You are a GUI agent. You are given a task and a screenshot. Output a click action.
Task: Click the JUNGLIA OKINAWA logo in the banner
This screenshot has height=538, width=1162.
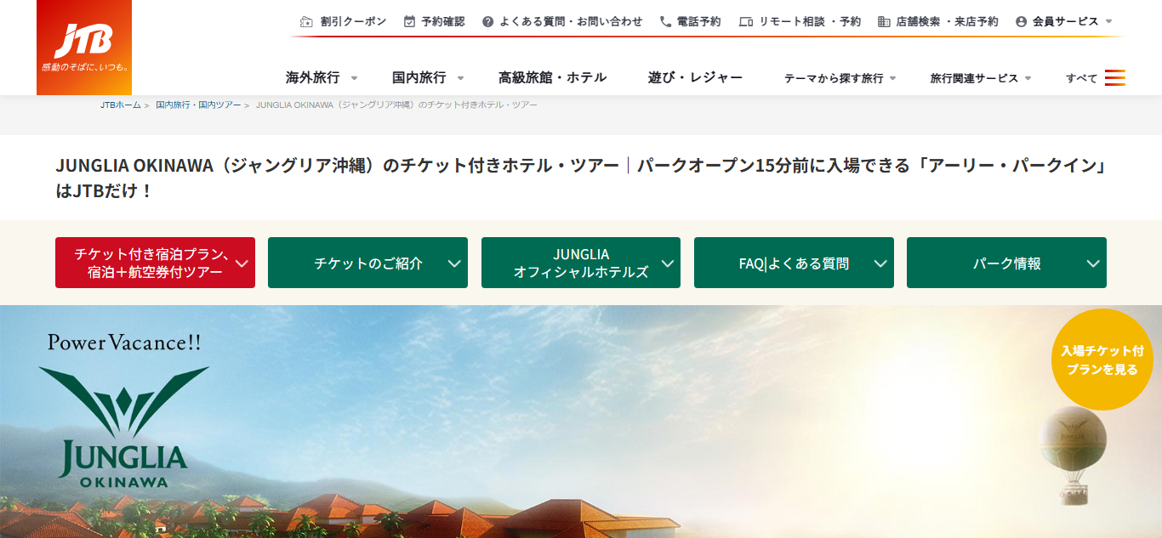[124, 427]
